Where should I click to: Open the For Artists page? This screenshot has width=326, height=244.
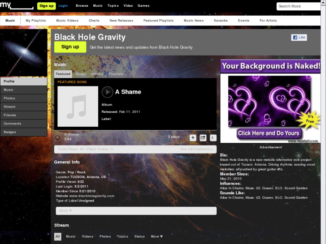pyautogui.click(x=268, y=21)
